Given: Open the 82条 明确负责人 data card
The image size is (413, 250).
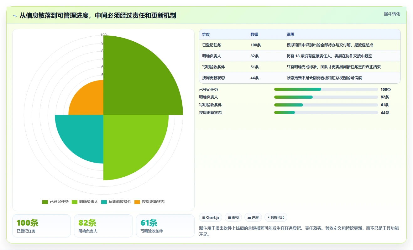Looking at the screenshot, I should point(103,226).
